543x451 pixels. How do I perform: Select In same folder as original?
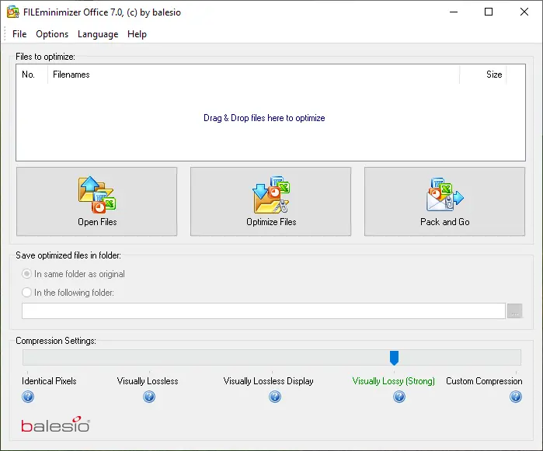(x=73, y=274)
